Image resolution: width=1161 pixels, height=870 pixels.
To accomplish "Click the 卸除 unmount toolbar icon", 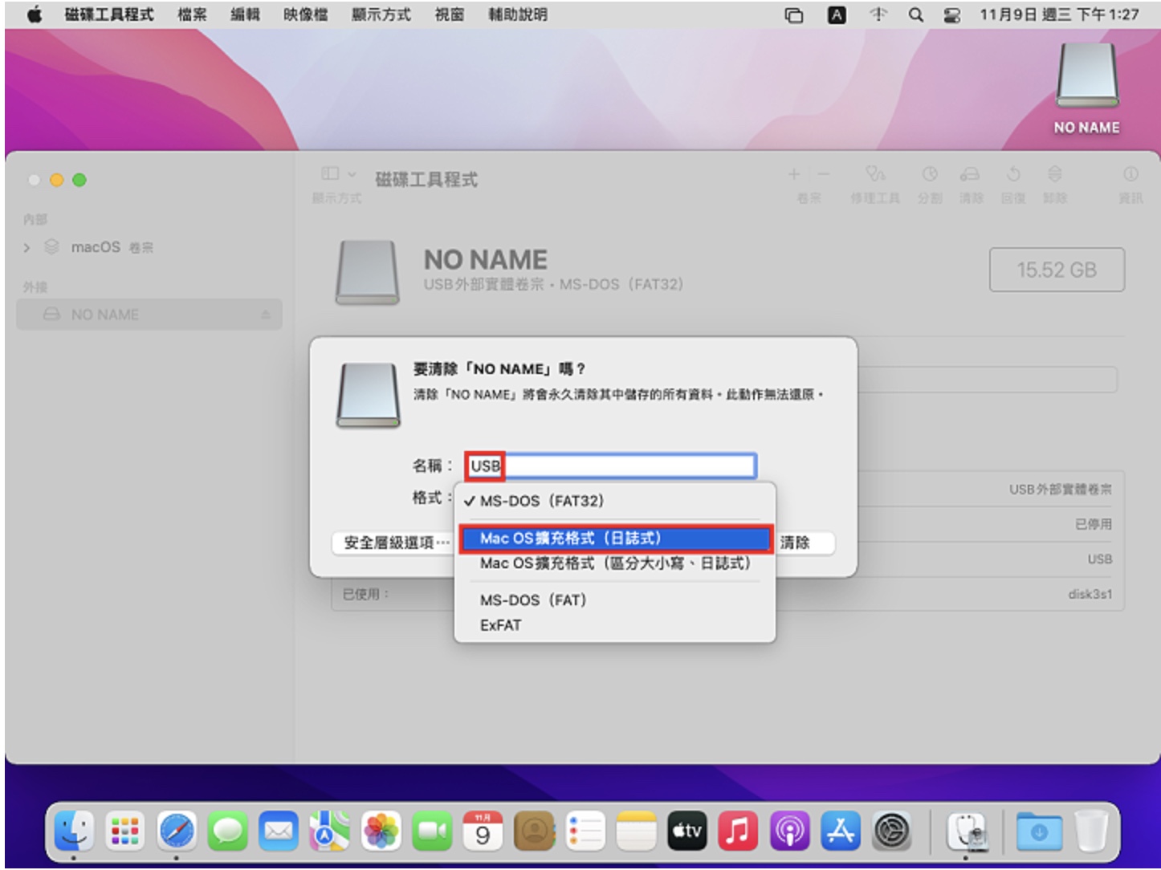I will coord(1055,174).
